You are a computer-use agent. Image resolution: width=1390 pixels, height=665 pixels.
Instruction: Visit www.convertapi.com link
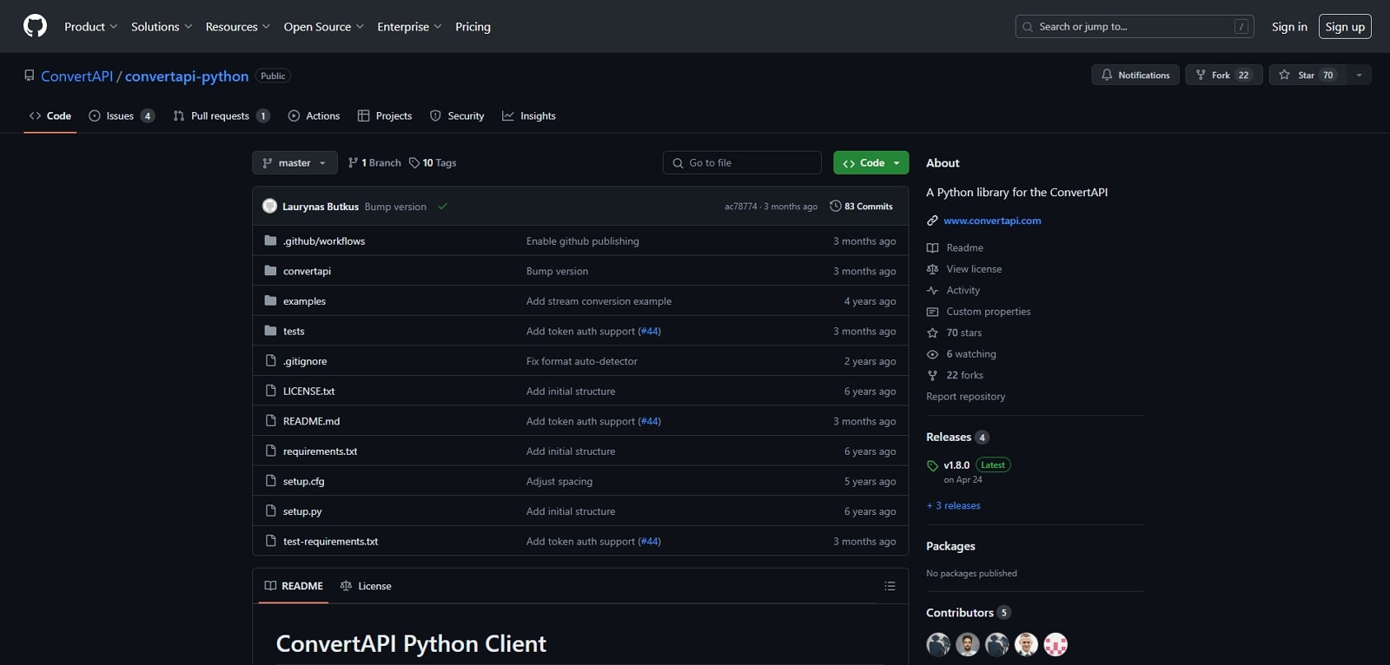(992, 221)
